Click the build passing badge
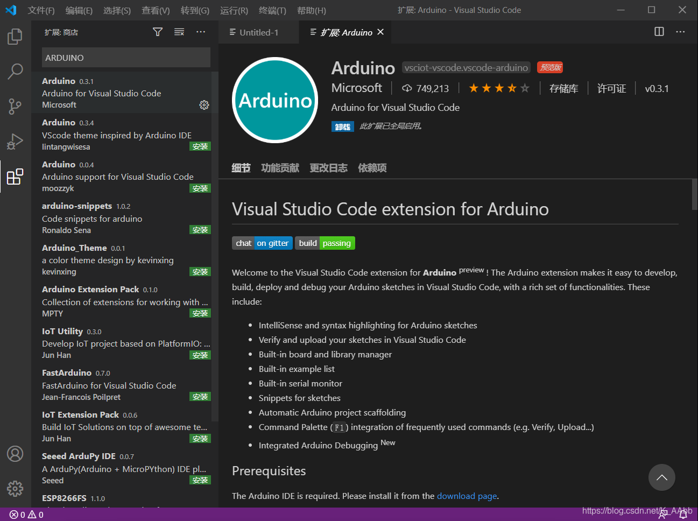The image size is (698, 521). [x=325, y=243]
